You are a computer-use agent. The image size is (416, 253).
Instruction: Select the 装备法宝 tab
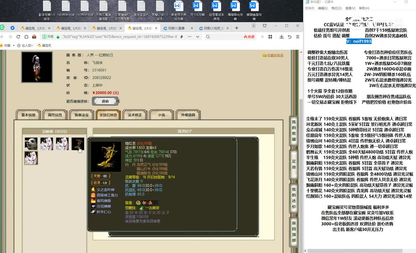(x=81, y=115)
